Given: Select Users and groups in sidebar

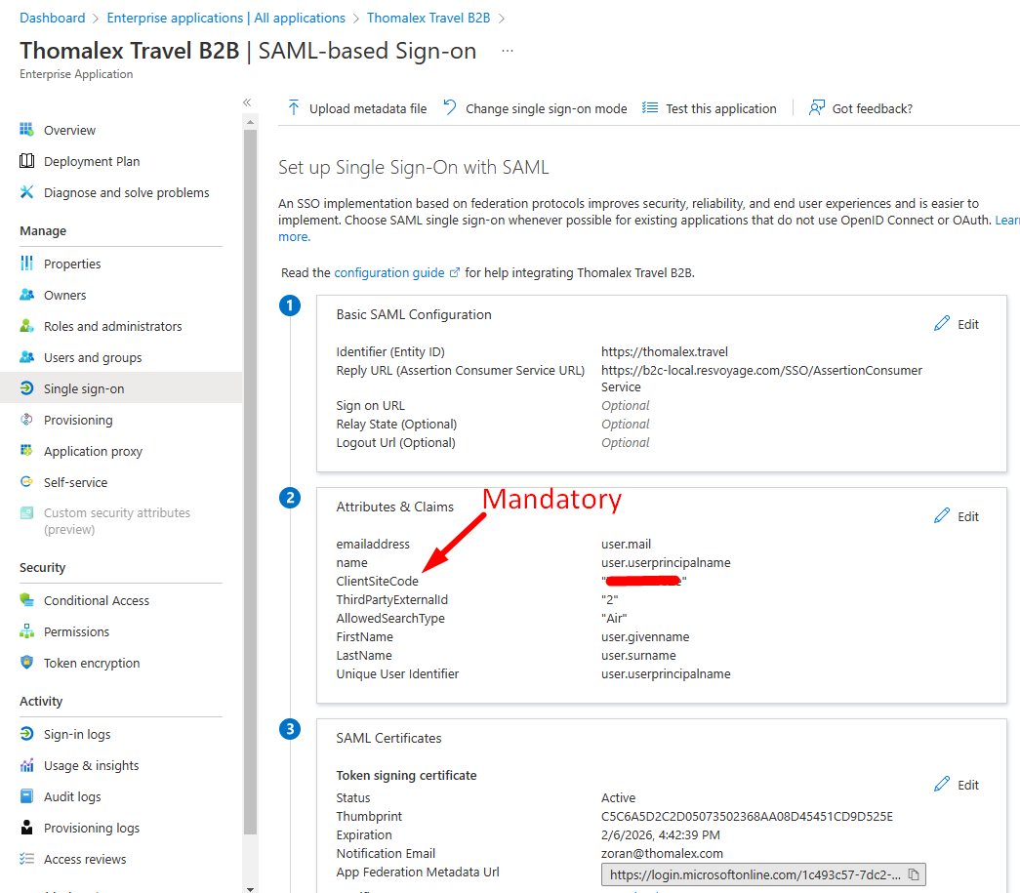Looking at the screenshot, I should (x=93, y=357).
